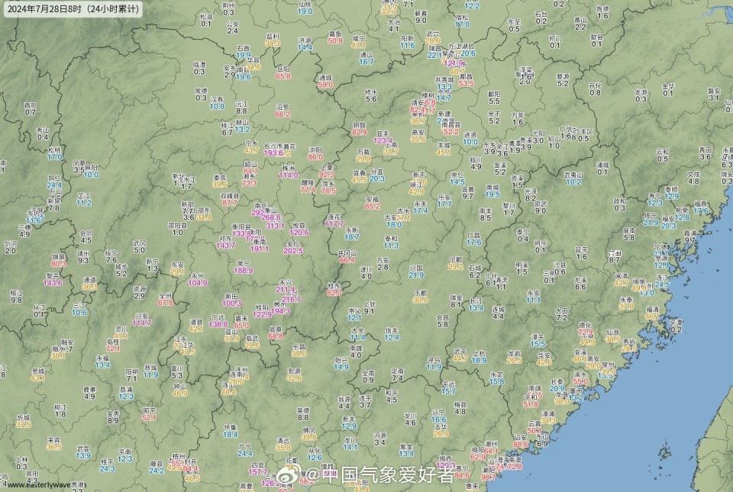Image resolution: width=733 pixels, height=492 pixels.
Task: Select the 宁远 138.8 station value
Action: (218, 320)
